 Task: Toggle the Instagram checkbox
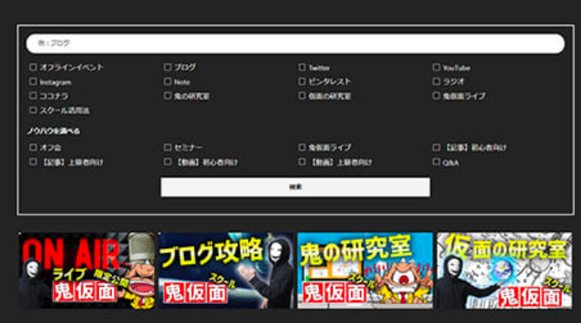(x=33, y=81)
